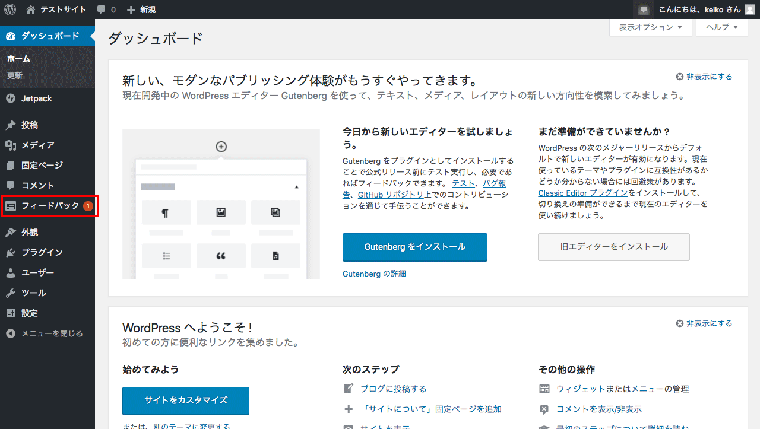Viewport: 760px width, 429px height.
Task: Select 更新 in the dashboard submenu
Action: (x=15, y=75)
